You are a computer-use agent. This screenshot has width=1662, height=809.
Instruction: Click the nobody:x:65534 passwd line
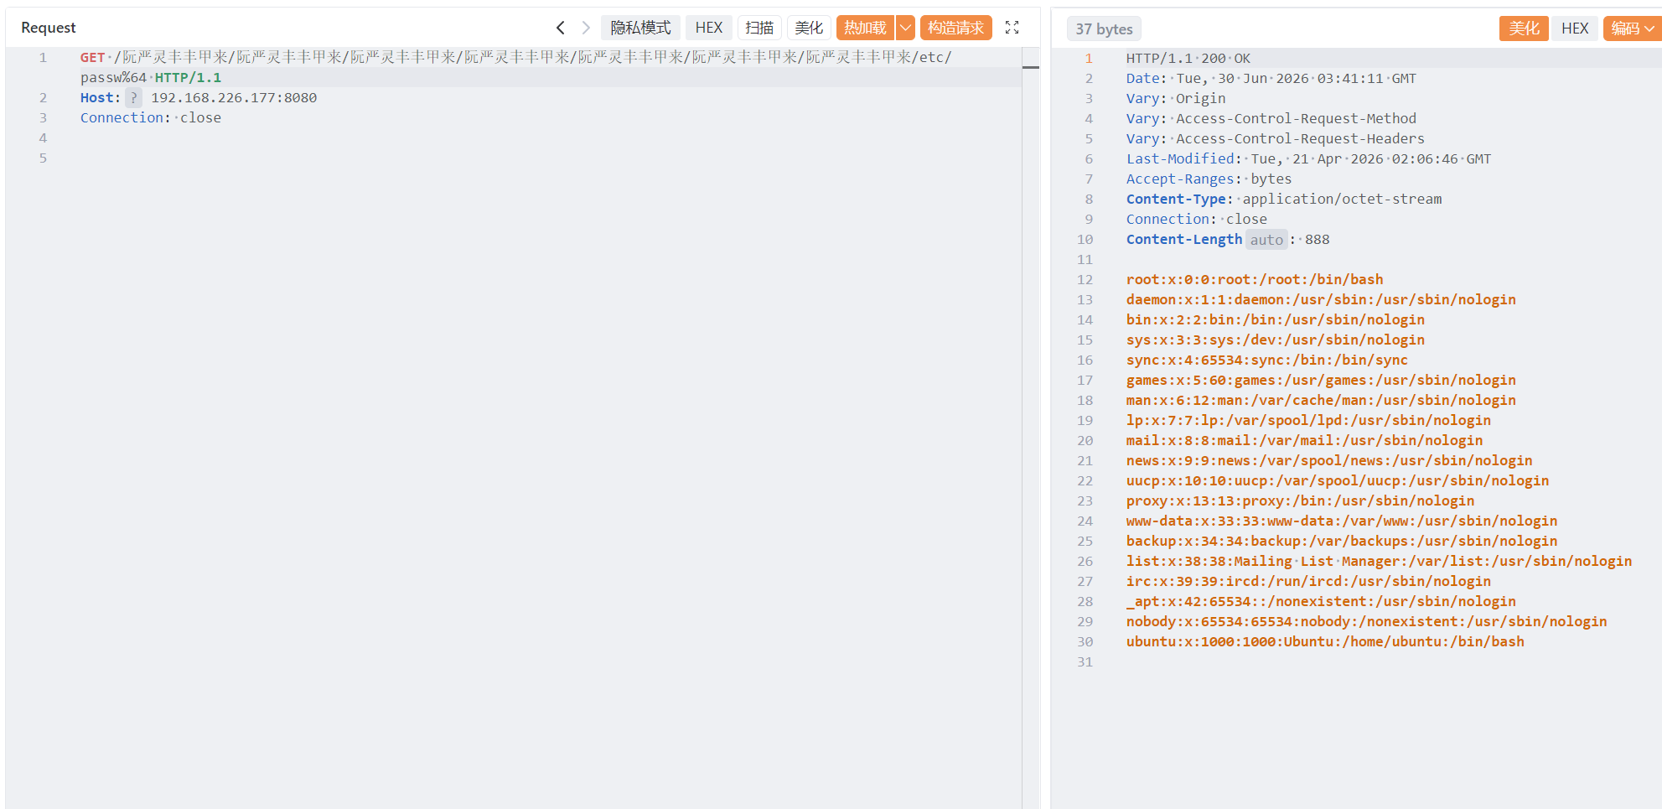click(1366, 622)
